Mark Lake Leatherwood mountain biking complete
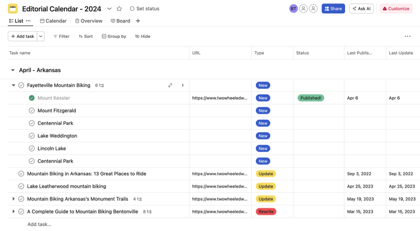 pyautogui.click(x=21, y=186)
